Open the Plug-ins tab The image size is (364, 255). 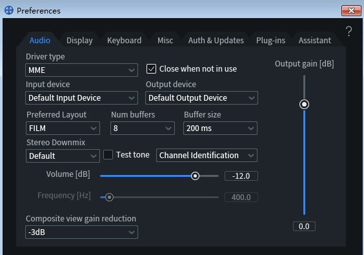click(270, 41)
